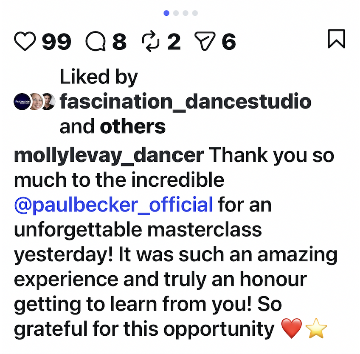
Task: See the 6 shares count
Action: click(228, 41)
